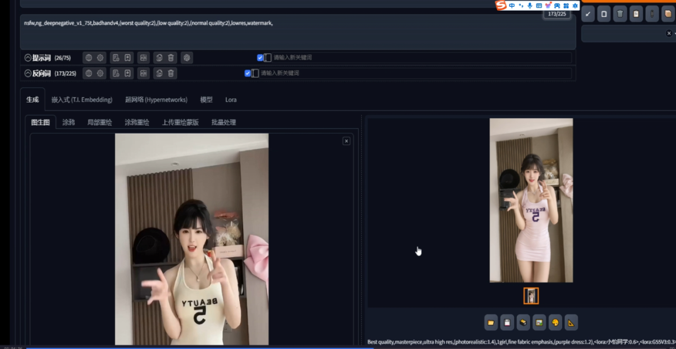Select the 图生图 sub-tab
The height and width of the screenshot is (349, 676).
click(x=41, y=123)
